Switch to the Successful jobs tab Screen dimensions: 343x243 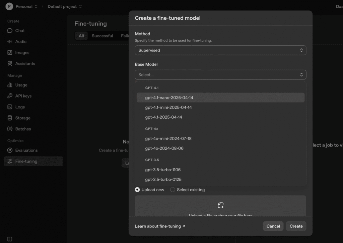tap(102, 36)
